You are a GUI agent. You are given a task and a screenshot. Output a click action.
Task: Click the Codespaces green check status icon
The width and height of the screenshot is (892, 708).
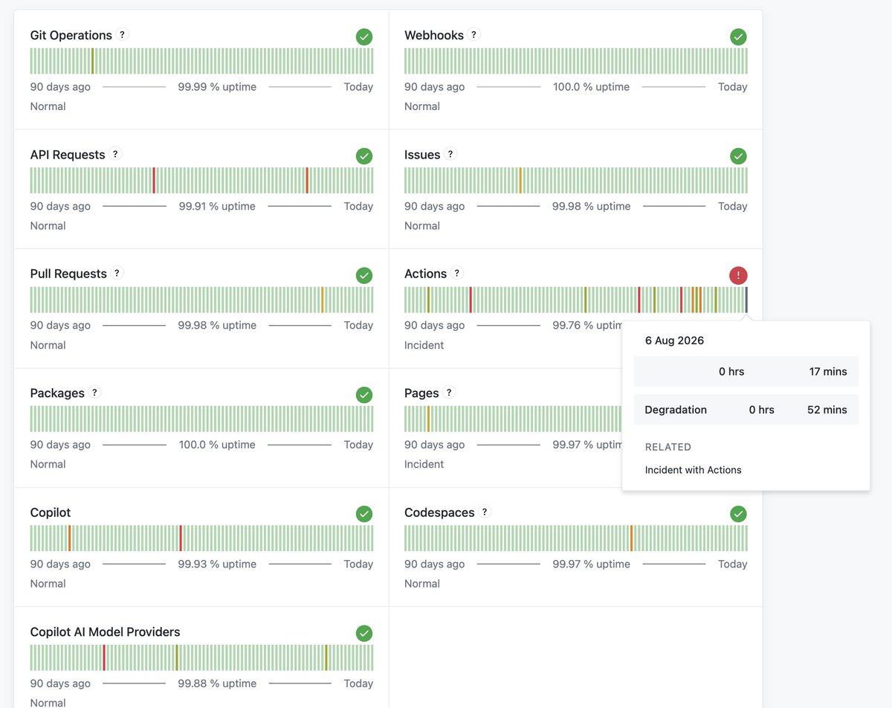[738, 514]
